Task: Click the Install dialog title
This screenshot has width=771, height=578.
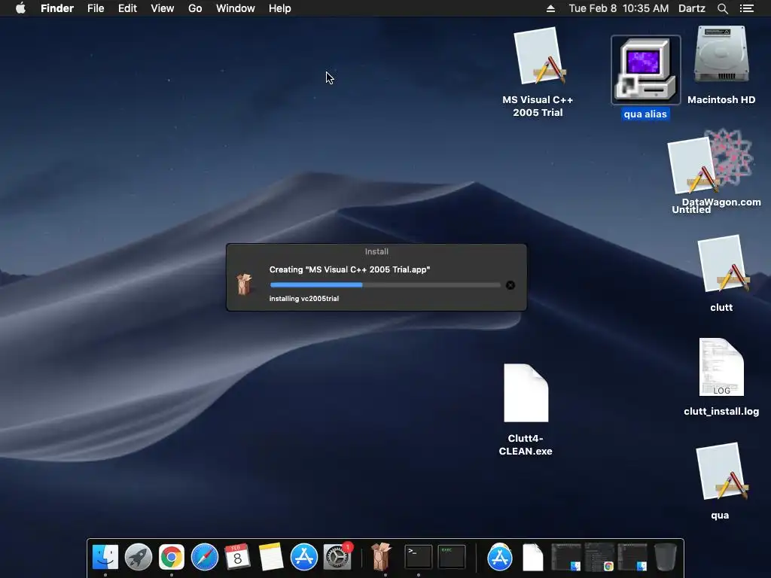Action: (376, 251)
